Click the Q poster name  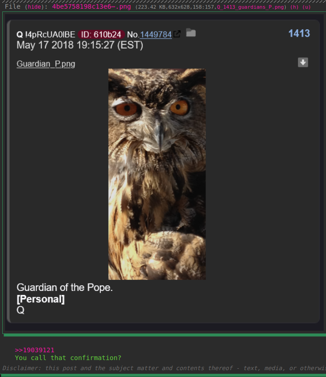tap(20, 35)
